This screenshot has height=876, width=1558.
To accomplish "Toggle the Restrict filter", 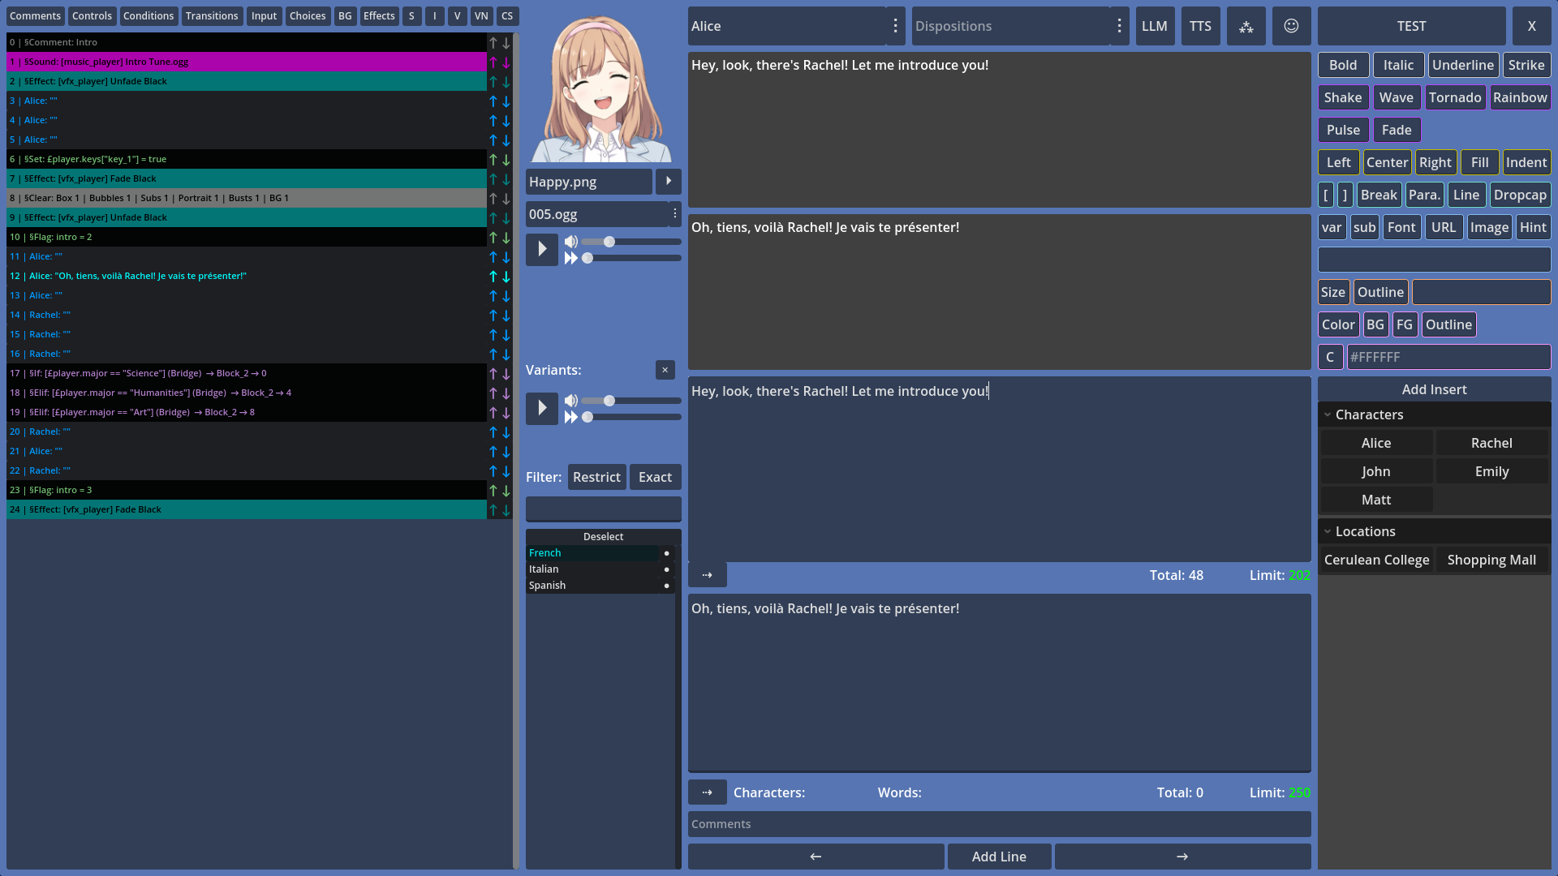I will coord(596,477).
